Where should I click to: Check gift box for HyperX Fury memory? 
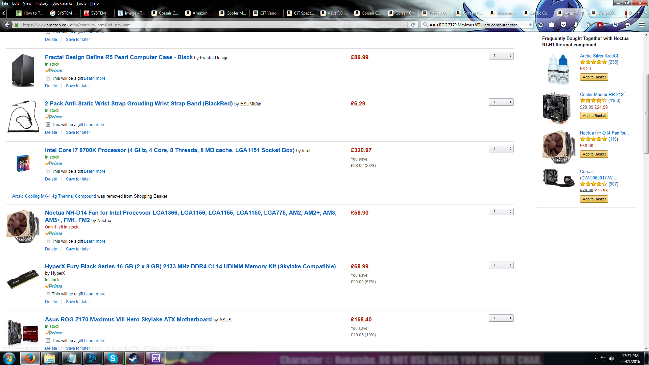click(48, 294)
